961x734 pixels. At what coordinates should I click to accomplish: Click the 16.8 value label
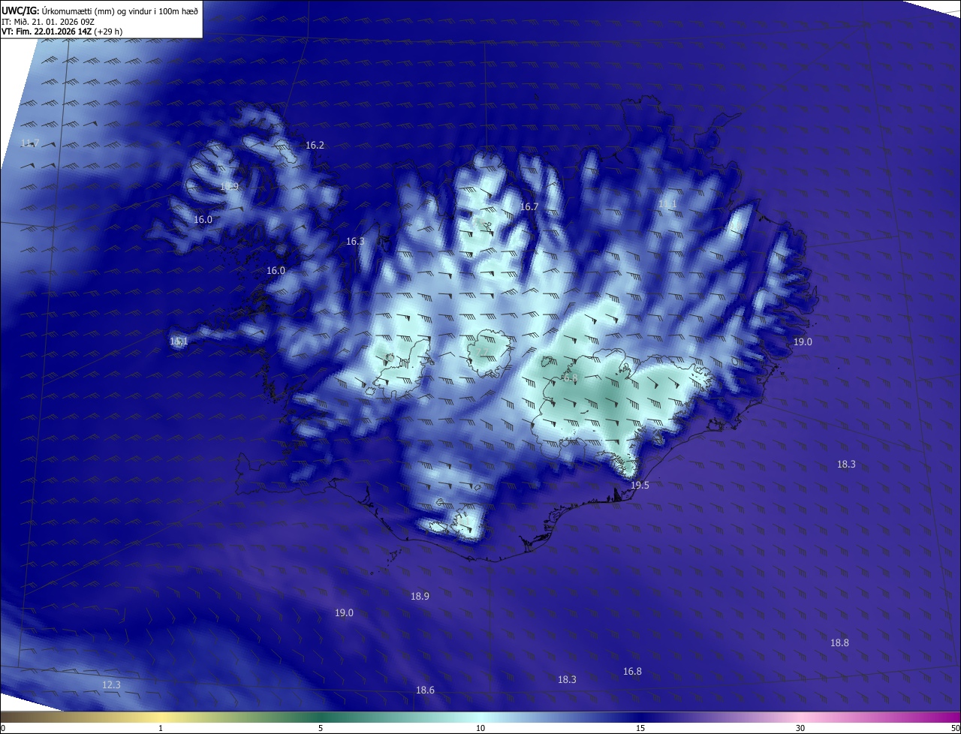click(x=632, y=672)
